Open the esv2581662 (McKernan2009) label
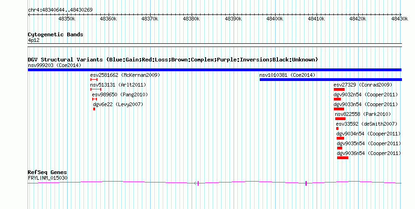Screen dimensions: 415x209 125,75
